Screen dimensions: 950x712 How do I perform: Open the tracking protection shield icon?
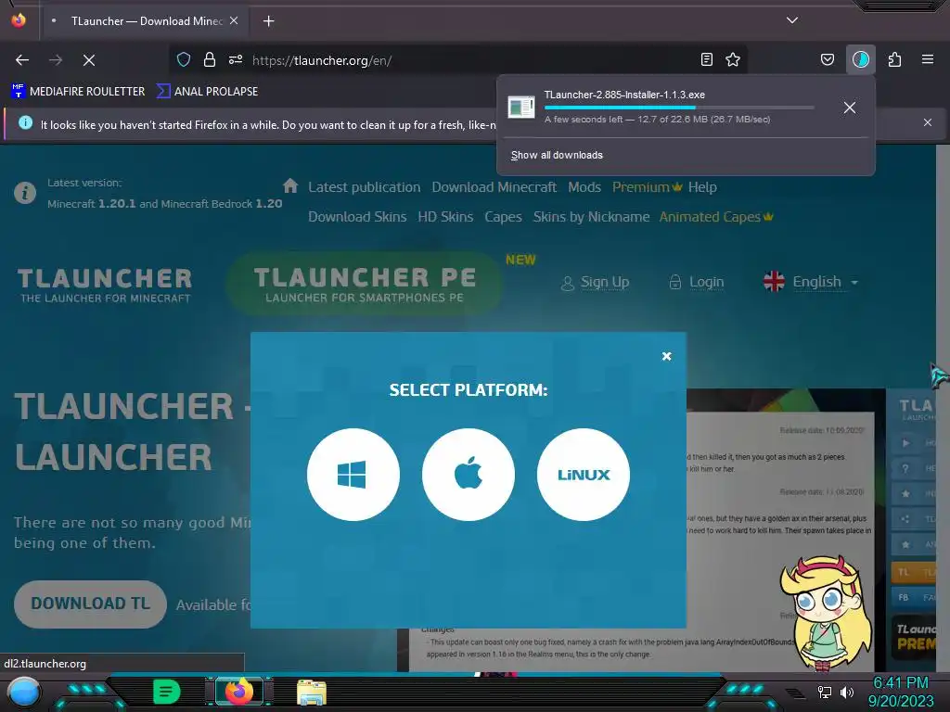184,59
